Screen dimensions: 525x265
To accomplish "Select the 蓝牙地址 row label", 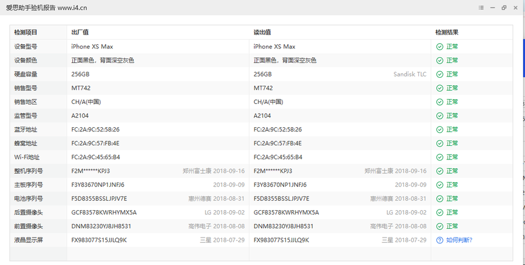I will click(x=26, y=130).
